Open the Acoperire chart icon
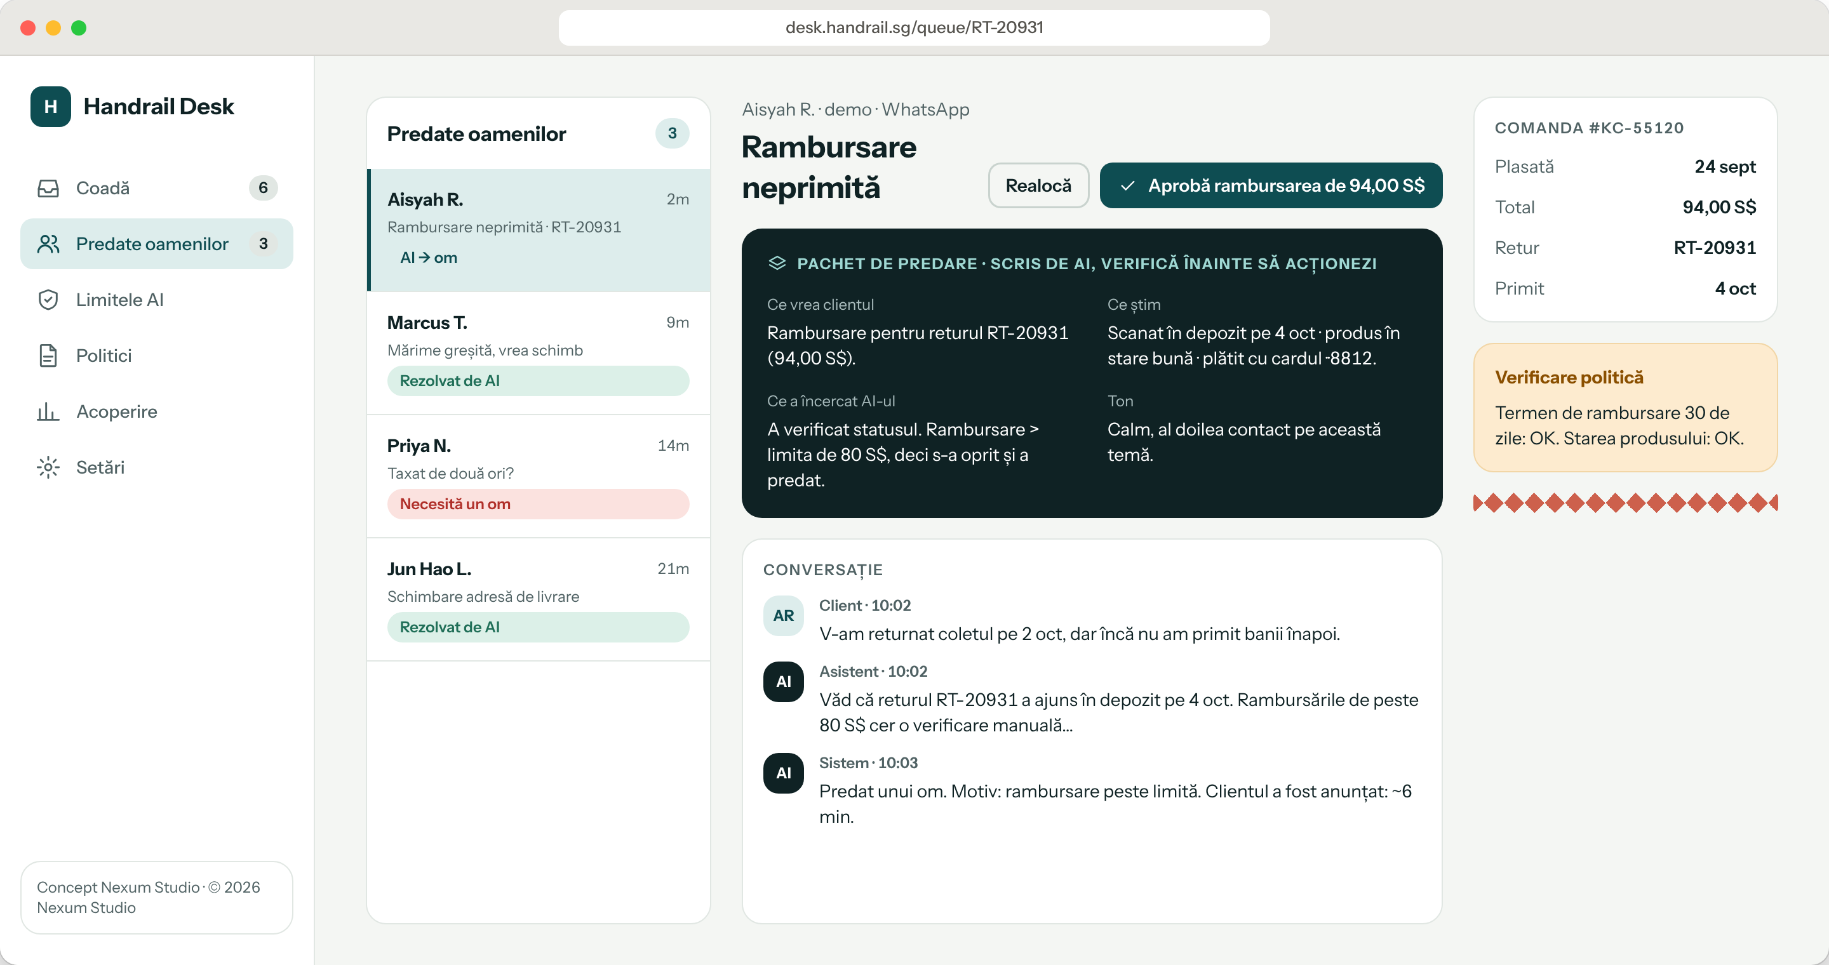The height and width of the screenshot is (965, 1829). 48,411
